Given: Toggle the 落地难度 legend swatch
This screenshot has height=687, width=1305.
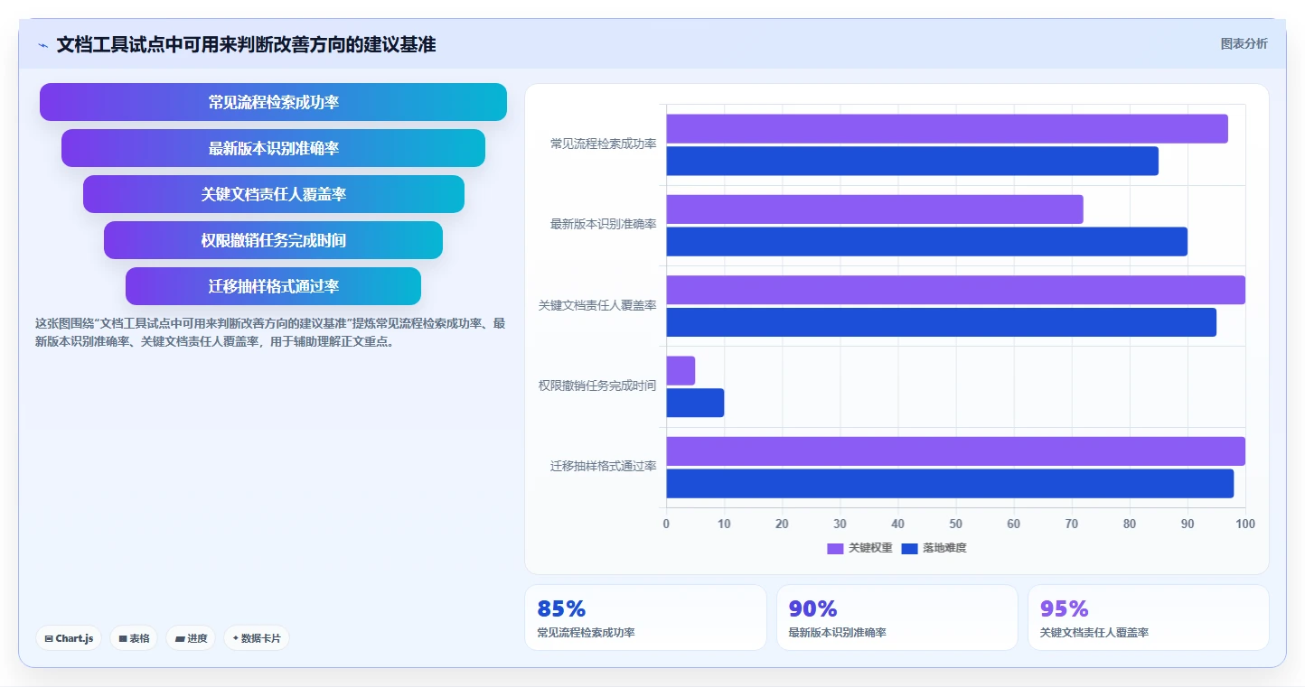Looking at the screenshot, I should pyautogui.click(x=909, y=548).
